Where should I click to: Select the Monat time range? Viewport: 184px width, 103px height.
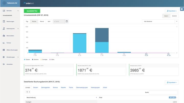[x=42, y=21]
